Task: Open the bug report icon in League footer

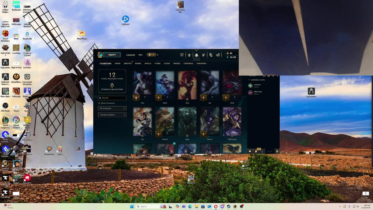Action: click(x=277, y=151)
